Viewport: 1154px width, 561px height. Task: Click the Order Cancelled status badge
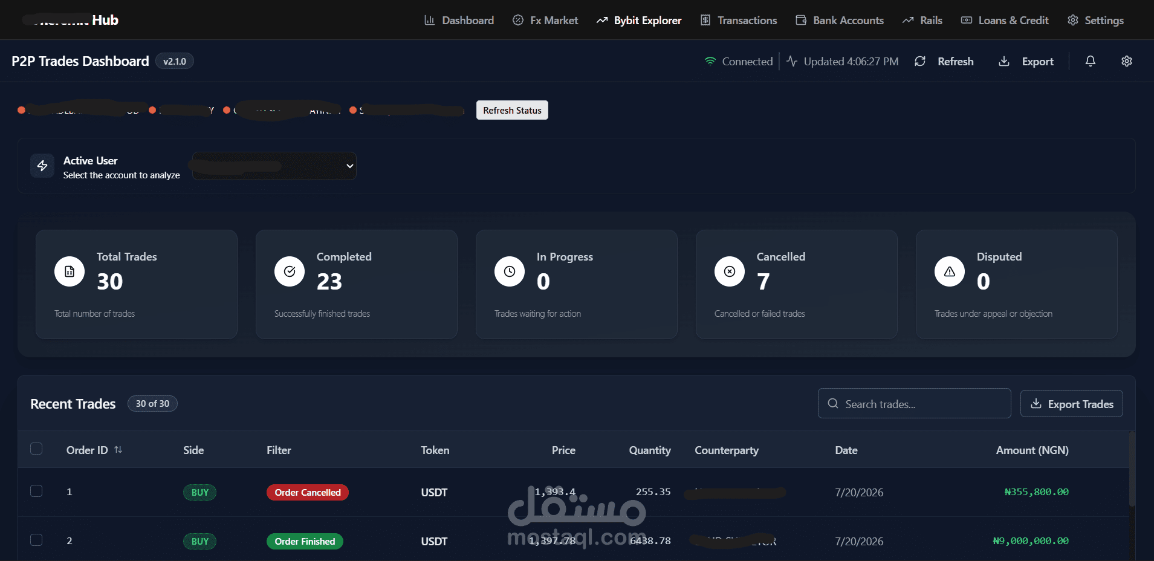(308, 492)
